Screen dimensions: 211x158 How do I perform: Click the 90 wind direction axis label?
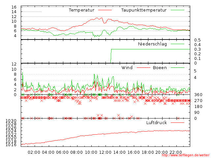(197, 113)
